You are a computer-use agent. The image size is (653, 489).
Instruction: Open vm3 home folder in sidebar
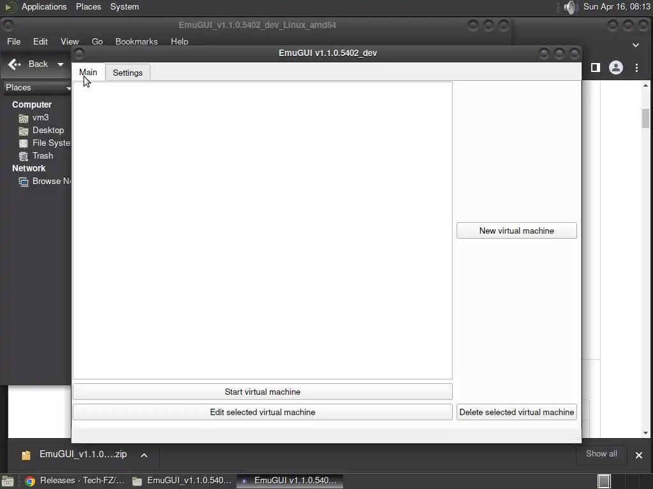tap(40, 118)
